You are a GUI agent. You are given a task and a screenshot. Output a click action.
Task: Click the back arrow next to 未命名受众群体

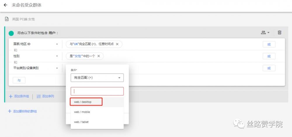point(6,5)
